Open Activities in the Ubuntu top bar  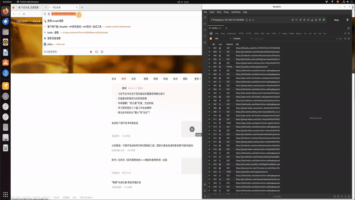coord(7,2)
